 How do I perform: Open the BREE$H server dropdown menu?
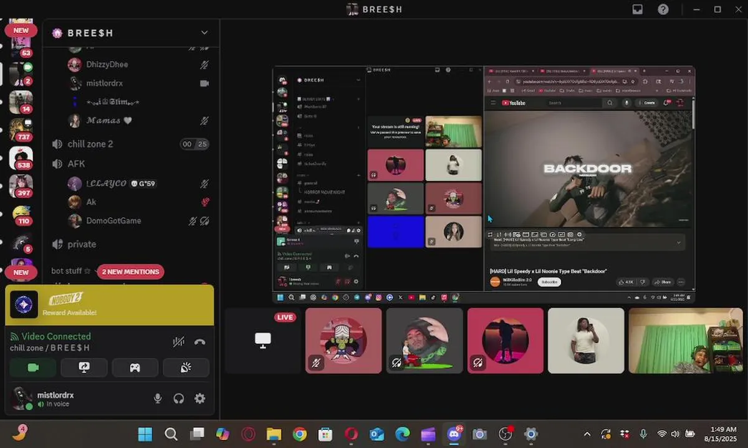(204, 32)
